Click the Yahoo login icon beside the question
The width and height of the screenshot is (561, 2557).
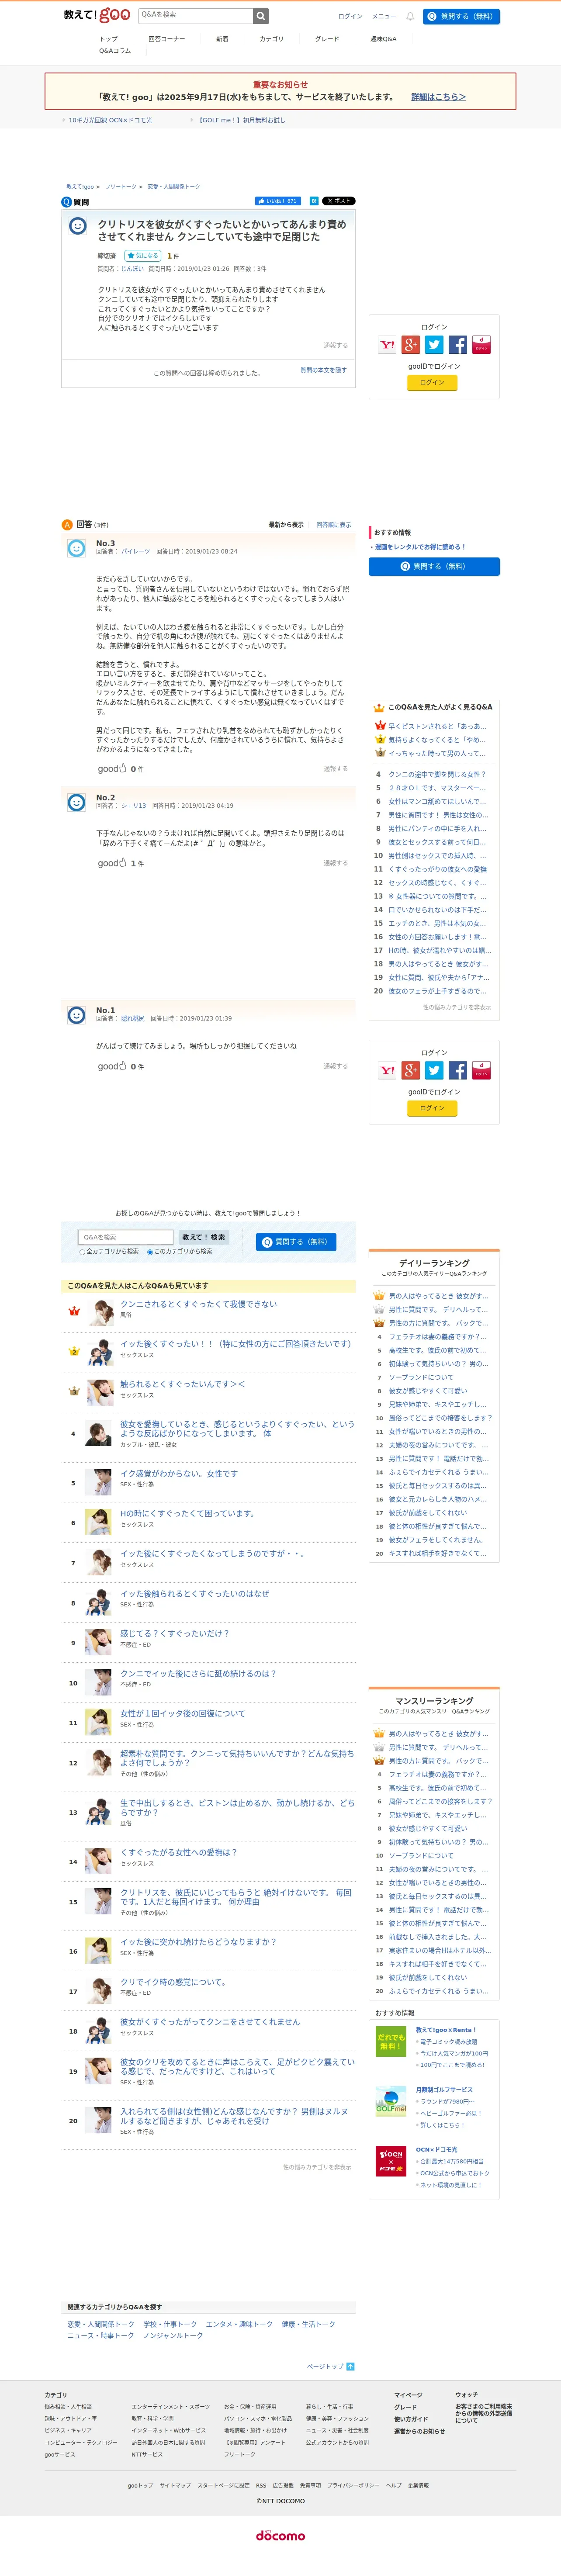(387, 344)
